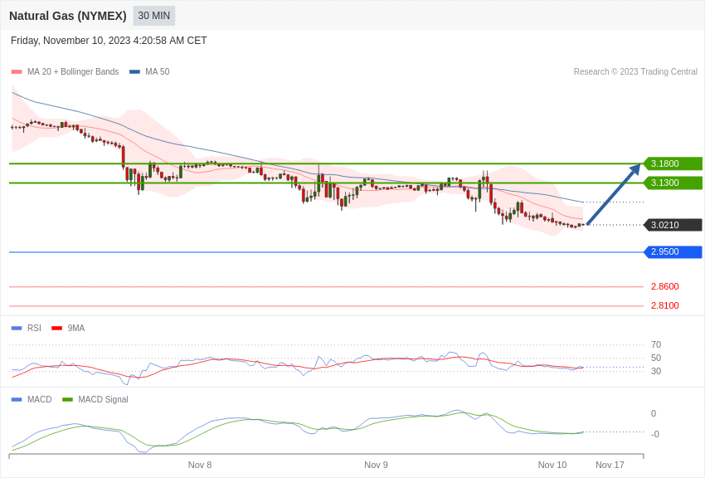The height and width of the screenshot is (478, 705).
Task: Click the RSI 30 level label
Action: click(656, 372)
